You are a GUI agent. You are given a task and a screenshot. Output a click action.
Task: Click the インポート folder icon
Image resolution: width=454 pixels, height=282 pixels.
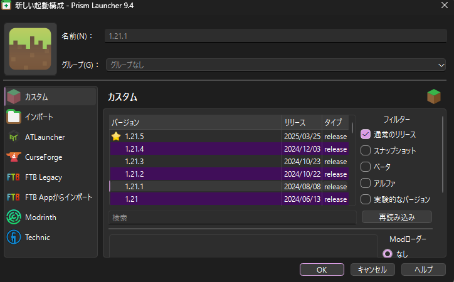coord(14,117)
